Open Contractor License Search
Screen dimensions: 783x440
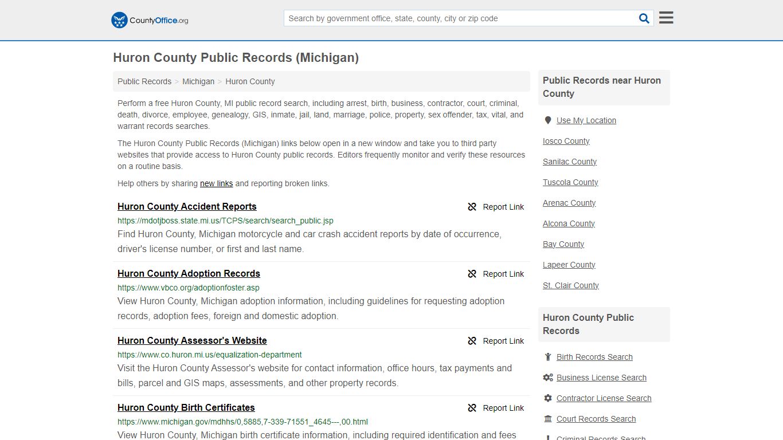click(x=604, y=398)
